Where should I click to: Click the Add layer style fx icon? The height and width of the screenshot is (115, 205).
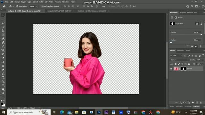coord(181,103)
